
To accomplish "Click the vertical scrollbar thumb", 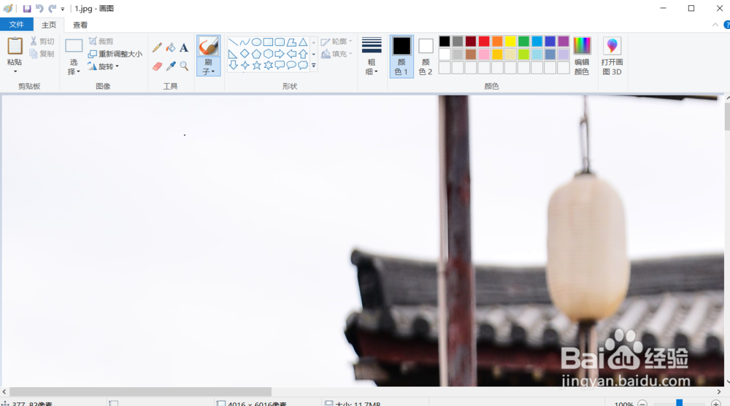I will click(727, 117).
